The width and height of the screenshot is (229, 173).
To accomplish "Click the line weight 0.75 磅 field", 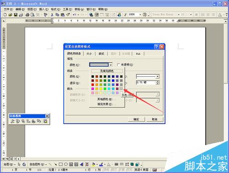I will (x=146, y=82).
